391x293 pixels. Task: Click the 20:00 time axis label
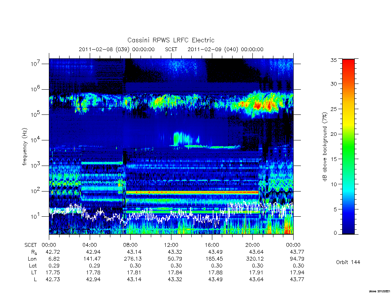click(253, 245)
